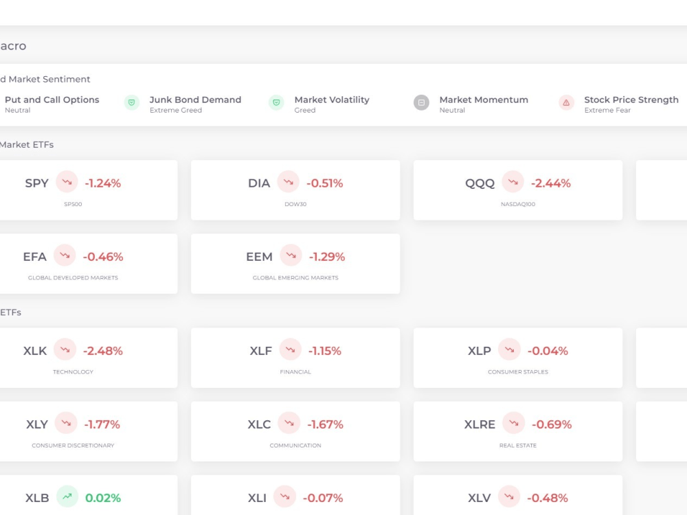The image size is (687, 515).
Task: Click the SP500 caption text
Action: (x=73, y=204)
